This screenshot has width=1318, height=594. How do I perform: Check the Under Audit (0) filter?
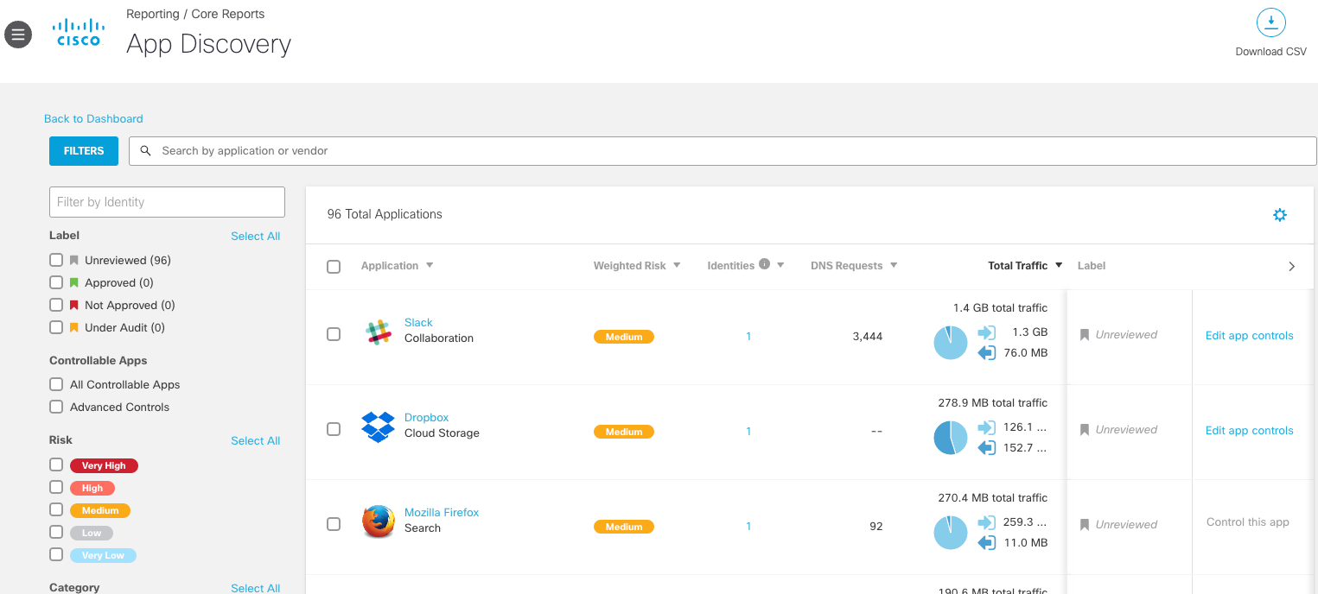click(56, 327)
